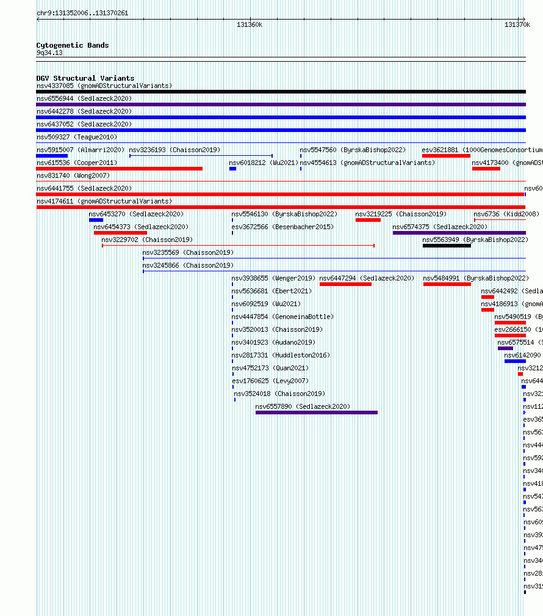Click the nsv5636681 (Ebert2021) label

point(271,291)
